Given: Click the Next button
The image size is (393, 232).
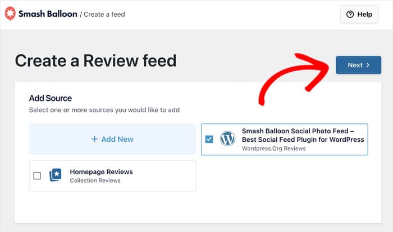Looking at the screenshot, I should pos(358,65).
